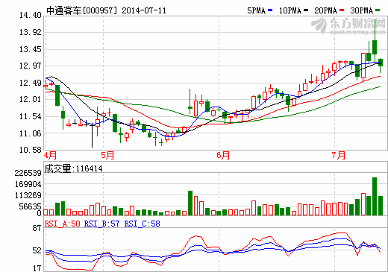Click the 226539 volume axis label

[x=28, y=173]
